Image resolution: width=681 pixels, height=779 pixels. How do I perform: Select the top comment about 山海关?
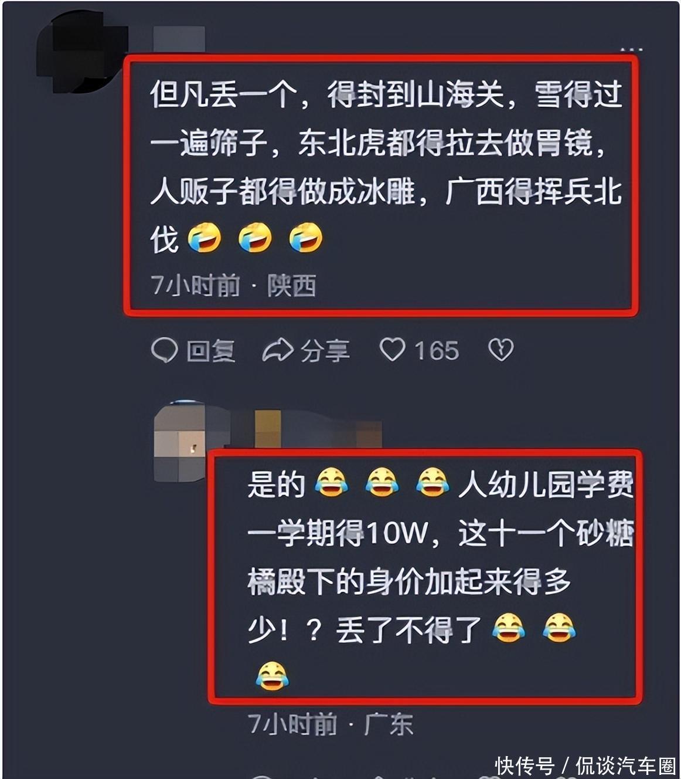click(382, 185)
